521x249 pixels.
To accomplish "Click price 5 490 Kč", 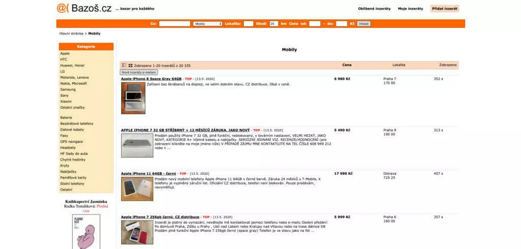I will [342, 130].
